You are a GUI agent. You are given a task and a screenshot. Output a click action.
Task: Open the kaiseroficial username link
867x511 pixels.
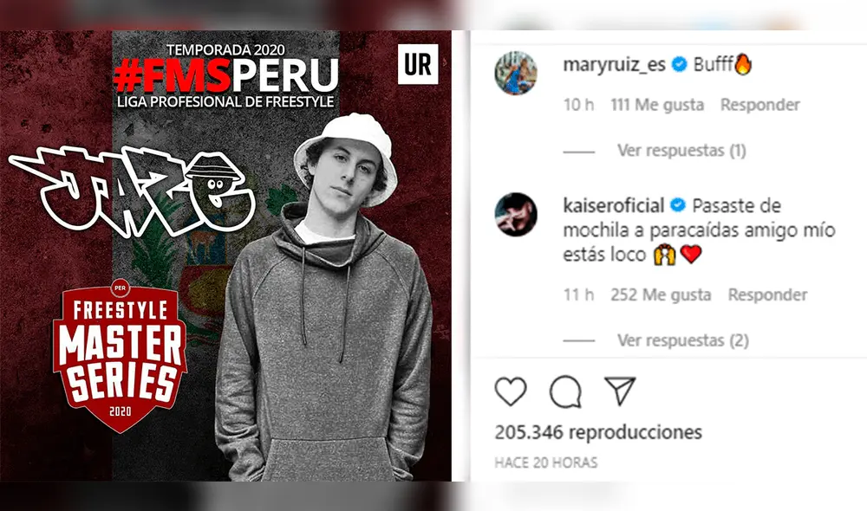(614, 205)
